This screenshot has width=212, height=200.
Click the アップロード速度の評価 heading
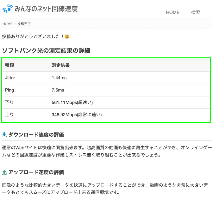coord(36,172)
